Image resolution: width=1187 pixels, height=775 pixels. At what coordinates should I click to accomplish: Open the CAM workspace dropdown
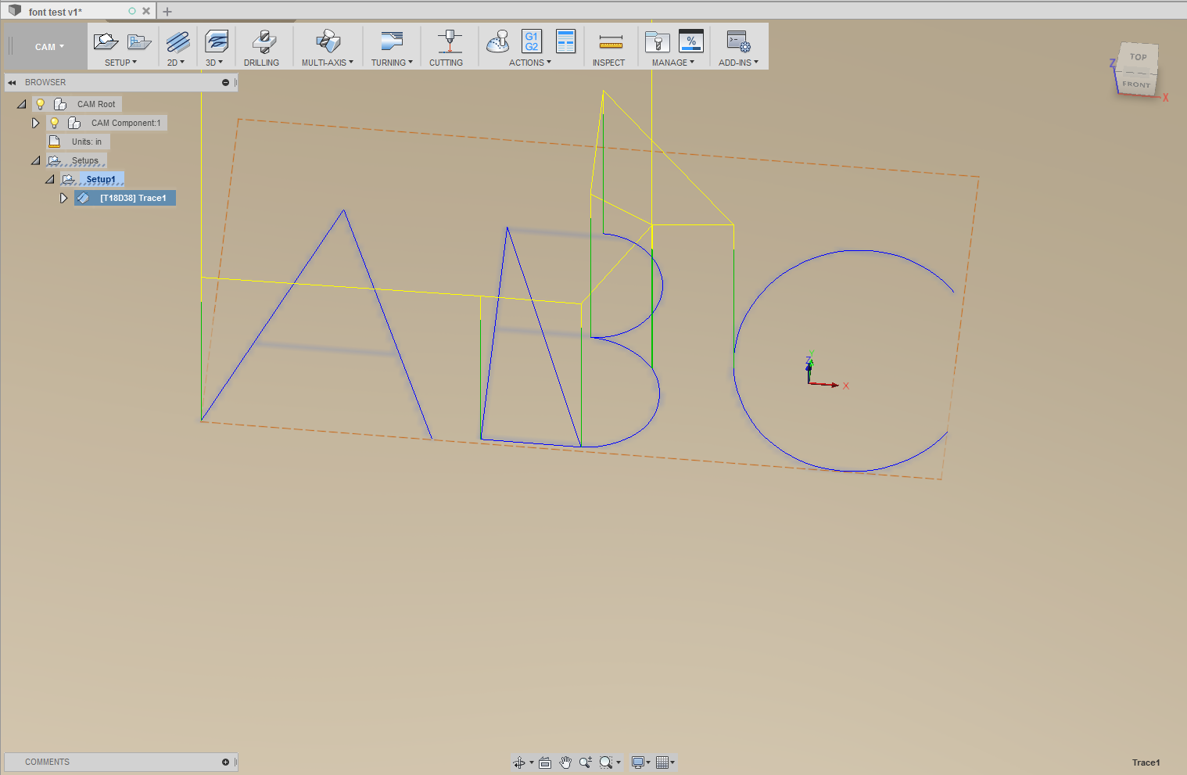coord(49,47)
